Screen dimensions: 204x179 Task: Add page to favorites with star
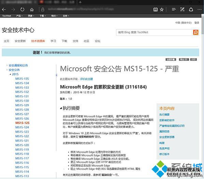162,10
